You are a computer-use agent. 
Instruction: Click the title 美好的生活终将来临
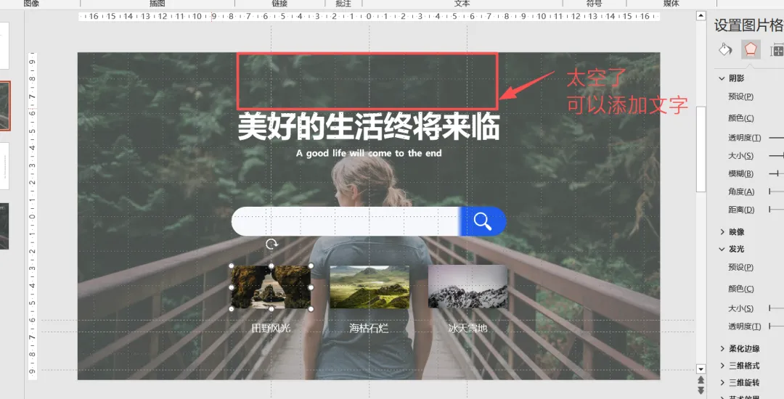369,127
